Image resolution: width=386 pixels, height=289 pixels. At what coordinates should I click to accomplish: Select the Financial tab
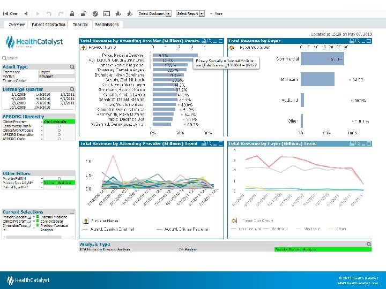pyautogui.click(x=80, y=25)
